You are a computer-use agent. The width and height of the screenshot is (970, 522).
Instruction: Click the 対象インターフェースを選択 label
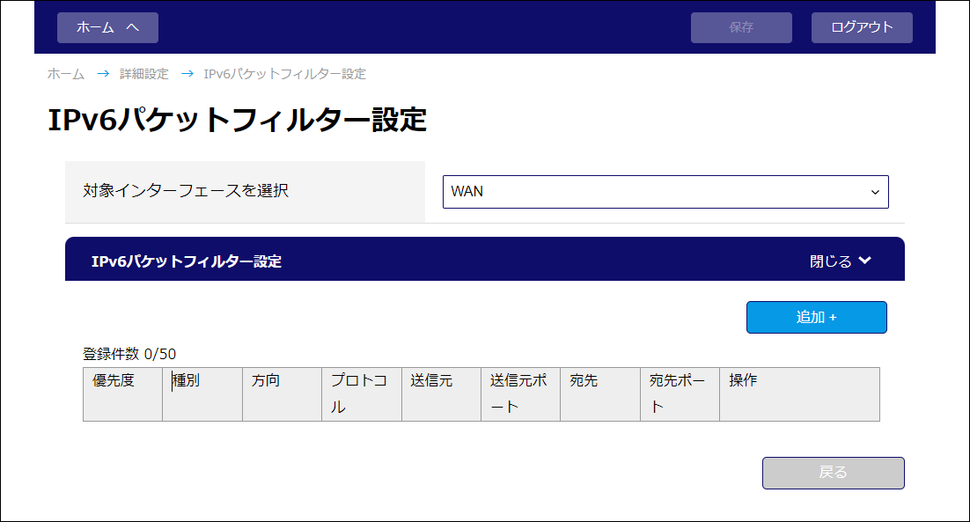[186, 191]
